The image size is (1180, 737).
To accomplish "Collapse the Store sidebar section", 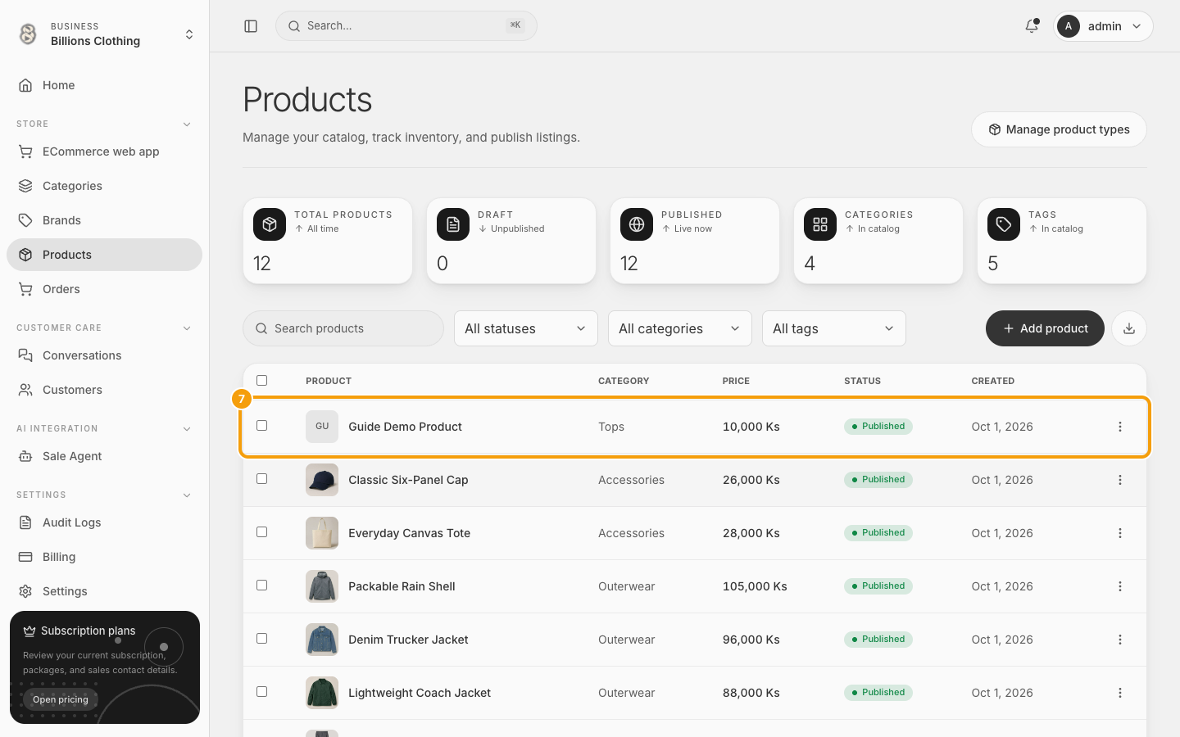I will click(x=187, y=124).
